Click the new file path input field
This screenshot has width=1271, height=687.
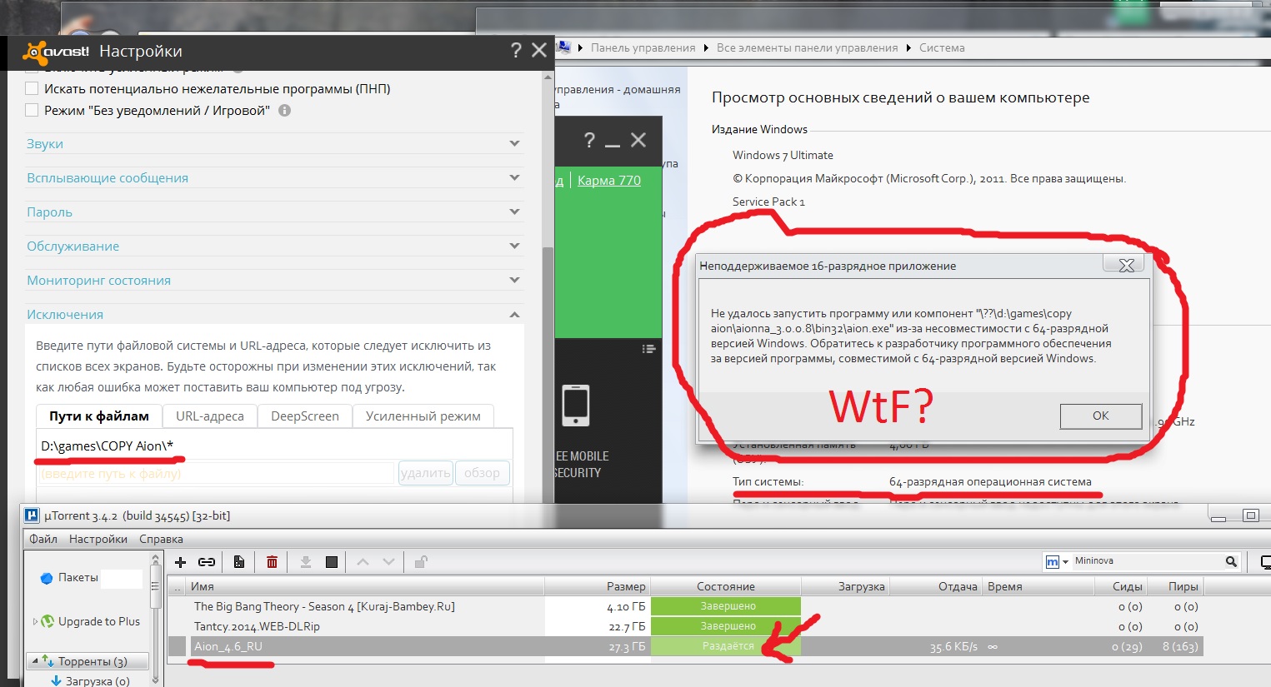[x=217, y=473]
